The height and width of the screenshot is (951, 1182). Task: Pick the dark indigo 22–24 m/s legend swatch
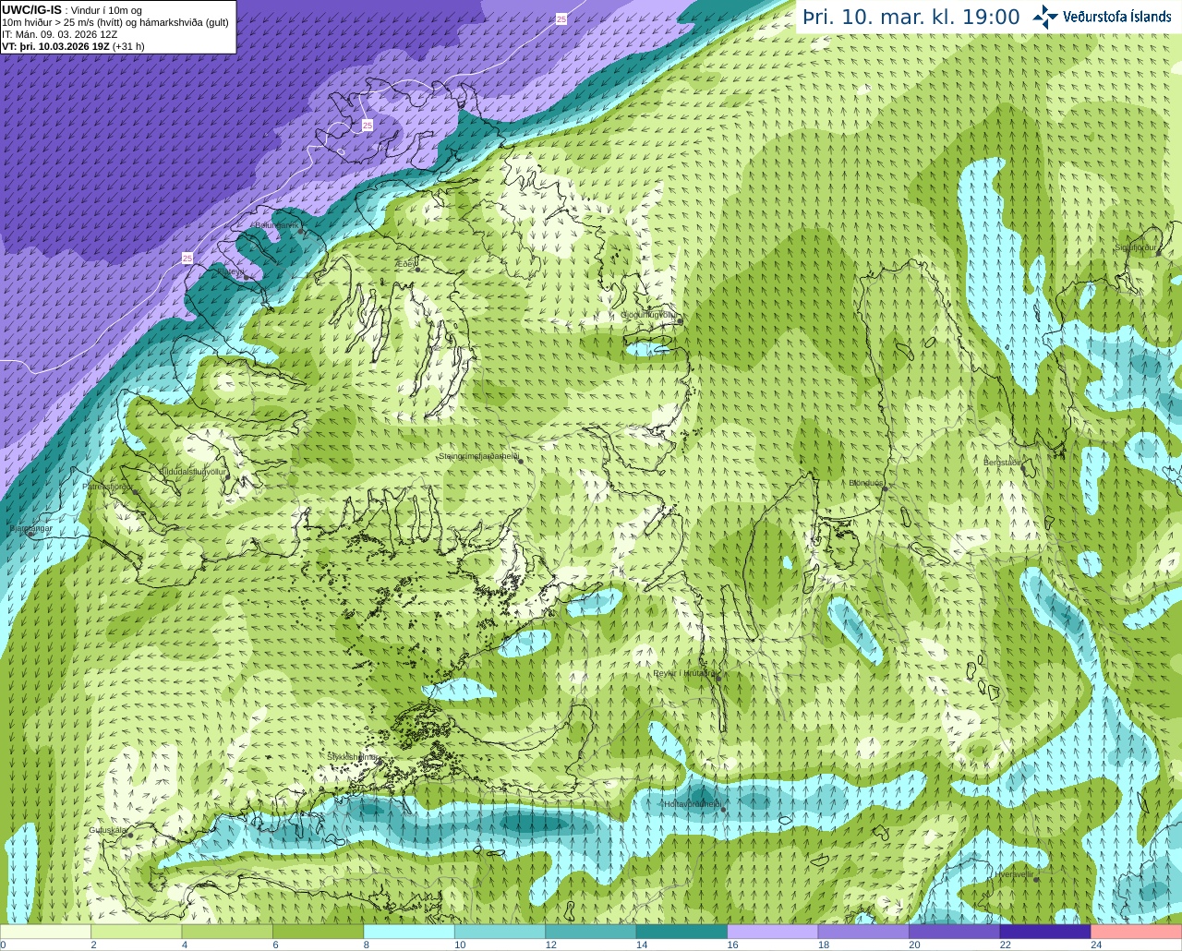pos(1046,932)
